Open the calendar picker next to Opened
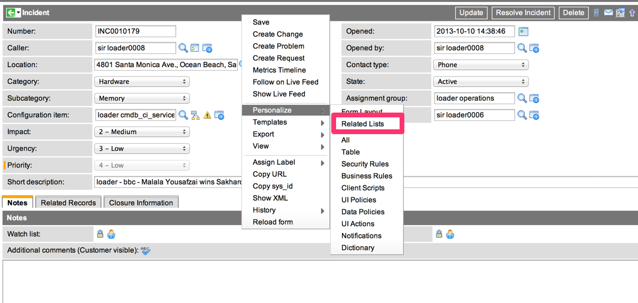Image resolution: width=638 pixels, height=303 pixels. coord(523,32)
